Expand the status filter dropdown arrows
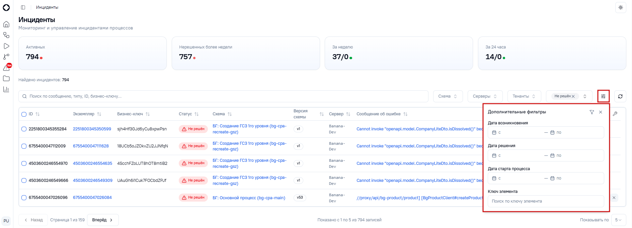Image resolution: width=632 pixels, height=228 pixels. click(585, 96)
